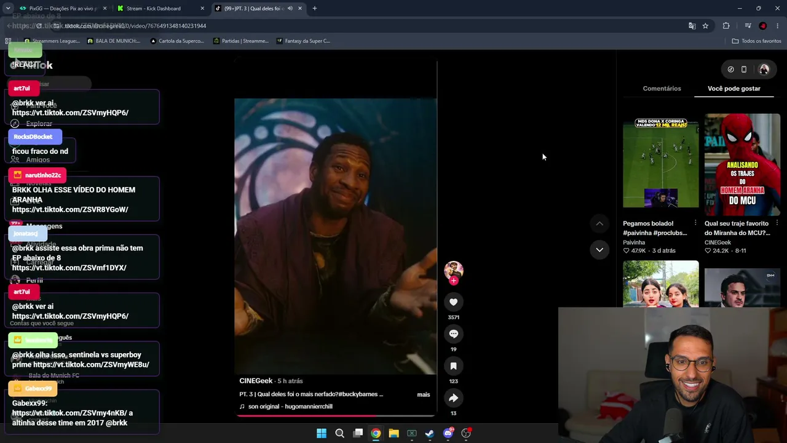Click the Google Translate icon in the address bar

coord(692,26)
